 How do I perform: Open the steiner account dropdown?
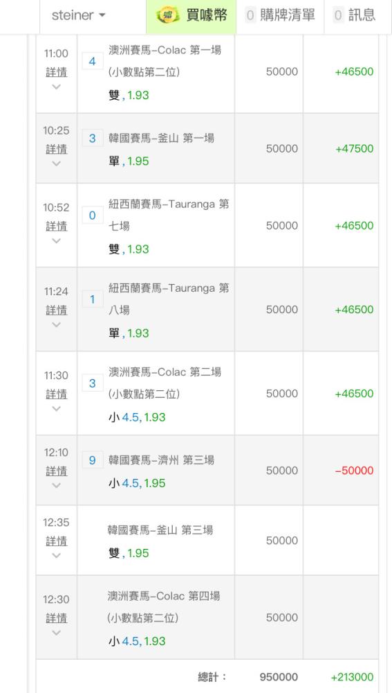point(79,15)
